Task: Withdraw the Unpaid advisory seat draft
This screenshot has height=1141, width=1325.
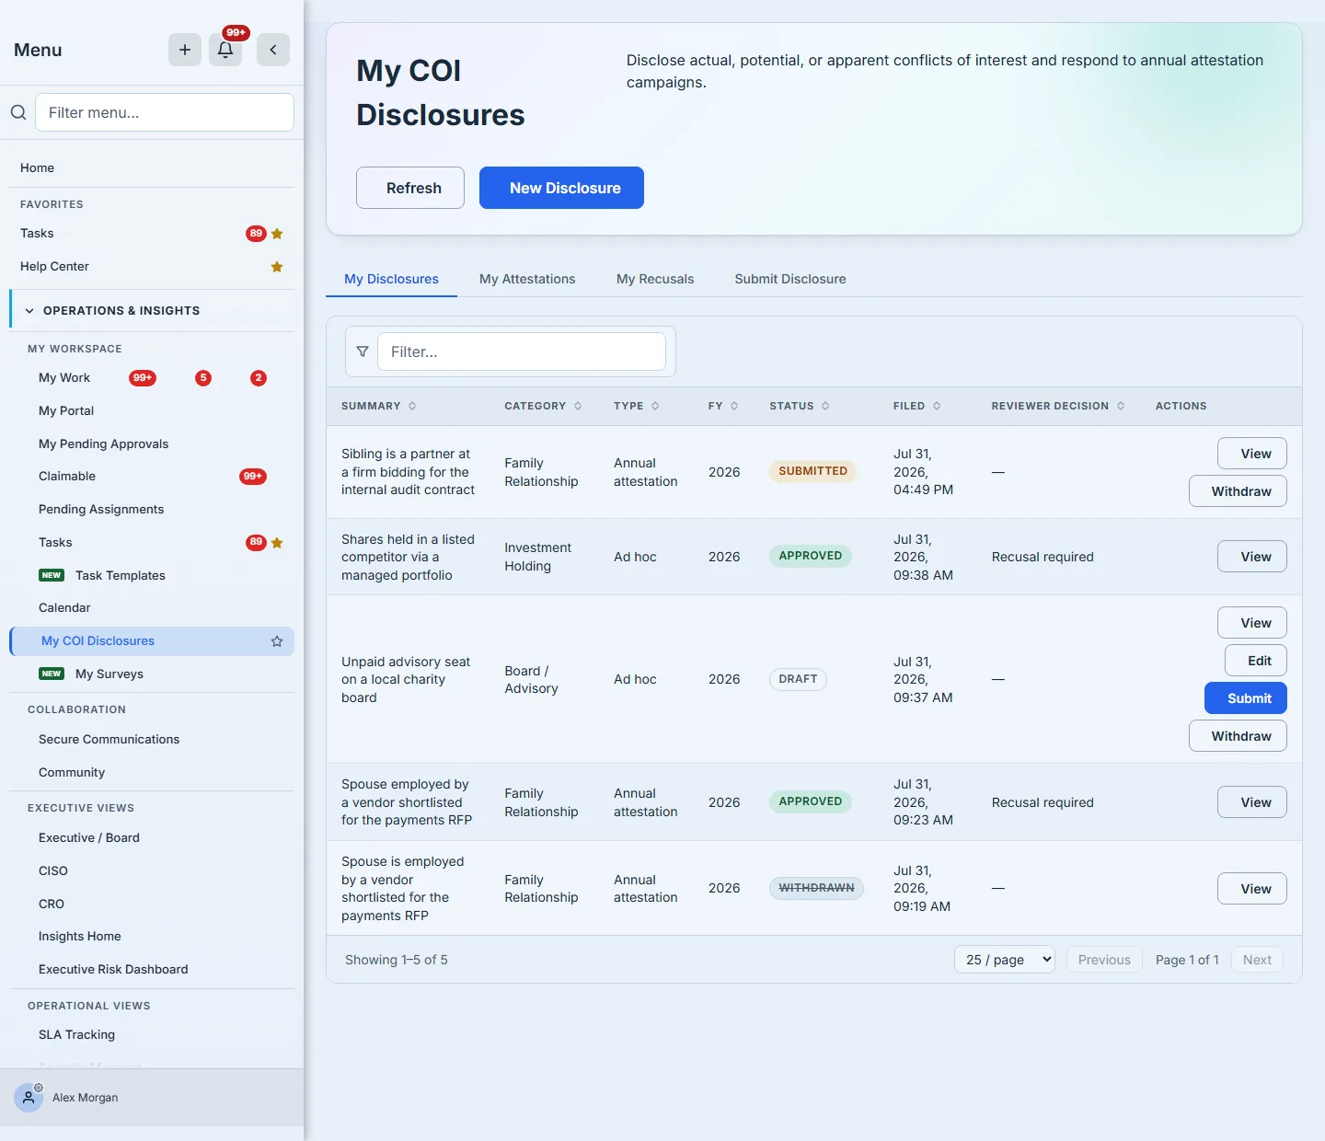Action: click(x=1238, y=736)
